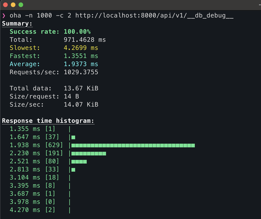This screenshot has height=219, width=261.
Task: Click the small bar block at 2.813 ms
Action: click(x=73, y=170)
